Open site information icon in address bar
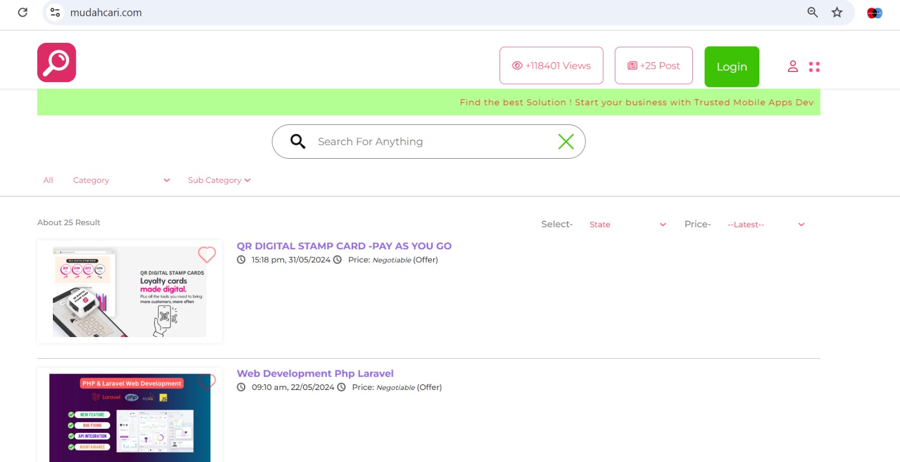900x462 pixels. pos(55,12)
